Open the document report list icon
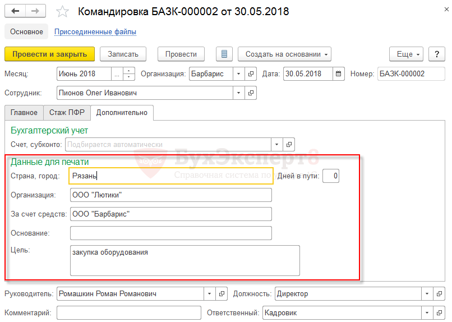Viewport: 452px width, 322px height. (x=224, y=54)
